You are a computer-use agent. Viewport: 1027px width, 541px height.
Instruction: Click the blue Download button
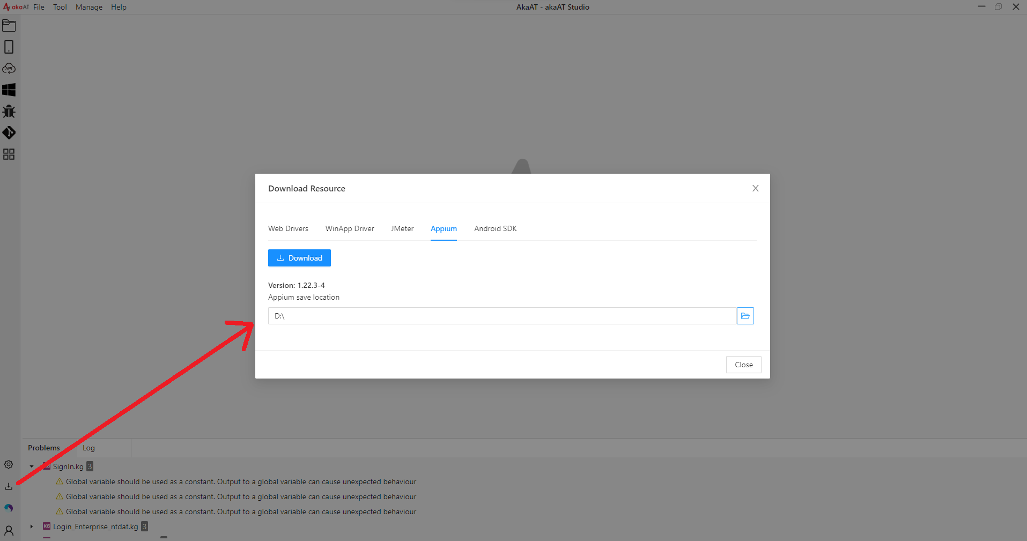pyautogui.click(x=299, y=258)
